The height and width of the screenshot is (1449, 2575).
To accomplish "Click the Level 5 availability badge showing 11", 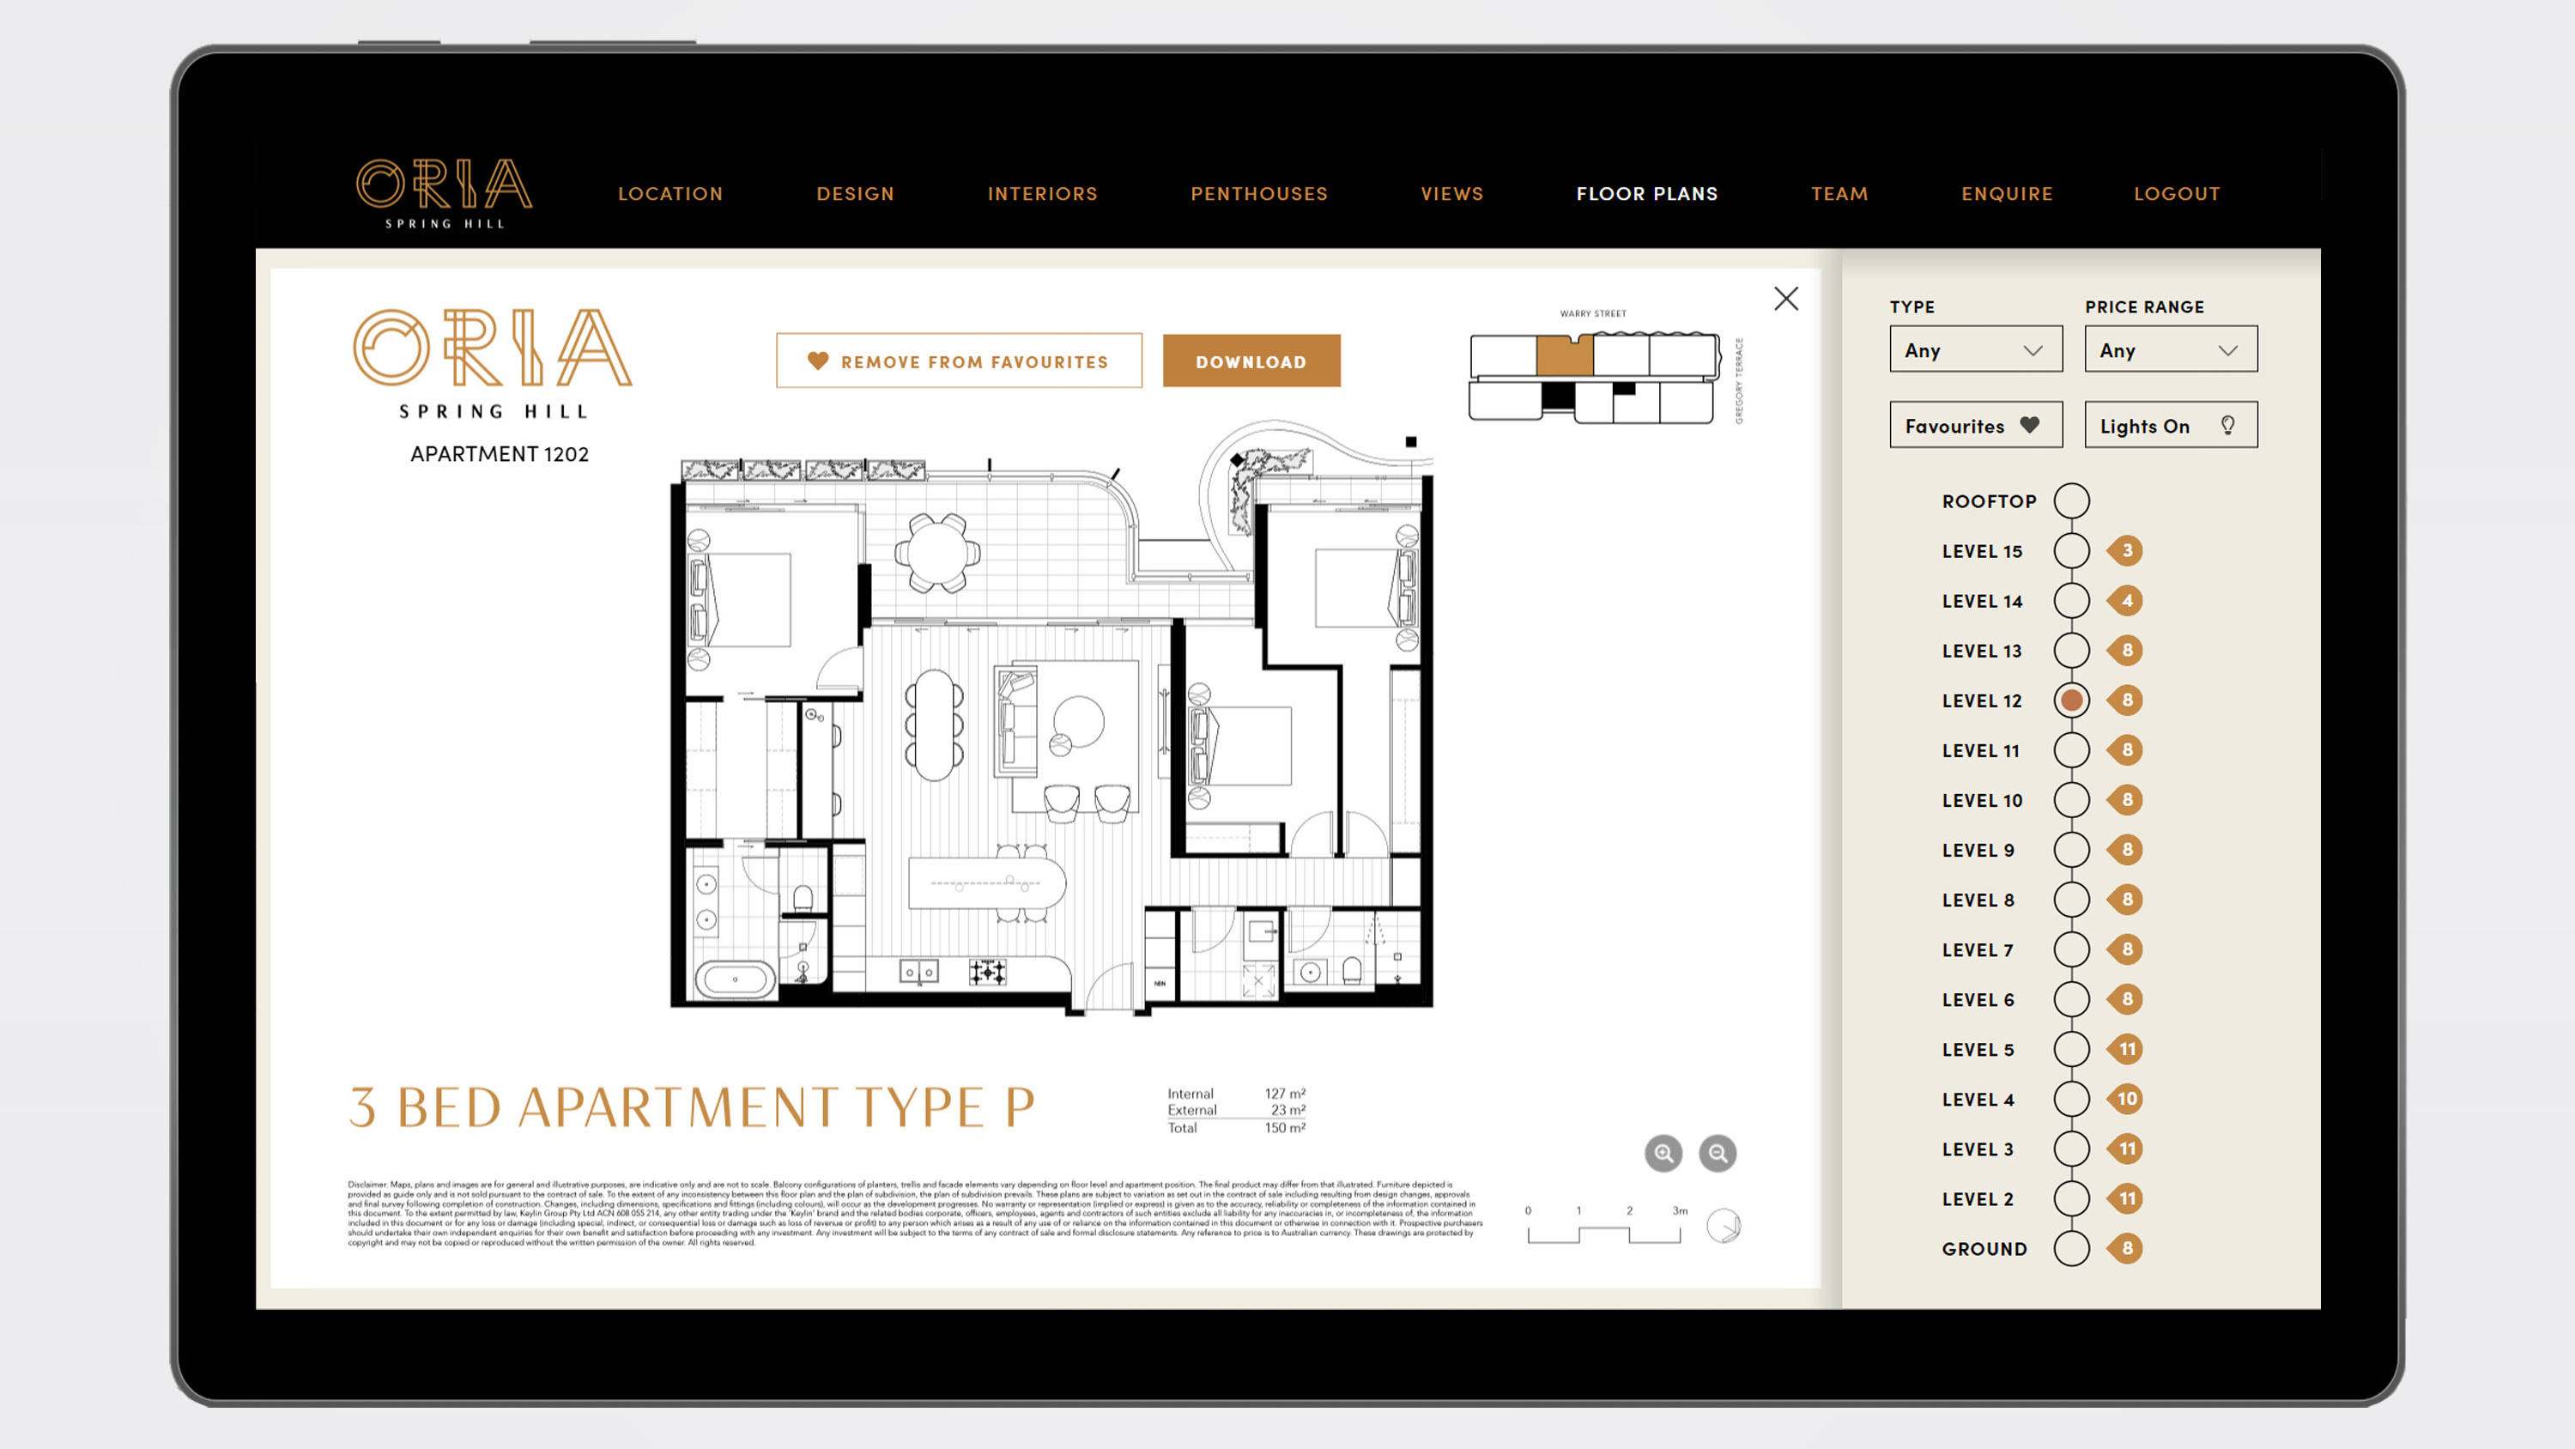I will [2126, 1049].
